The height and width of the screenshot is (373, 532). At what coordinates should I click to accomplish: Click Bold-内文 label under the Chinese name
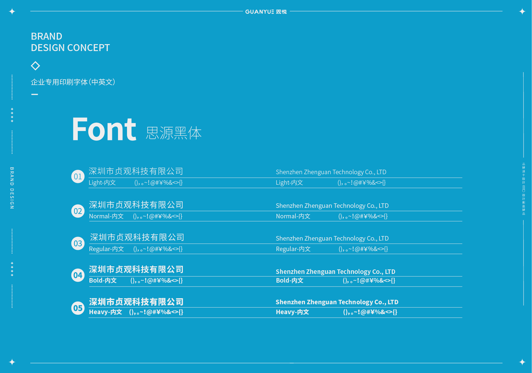103,281
